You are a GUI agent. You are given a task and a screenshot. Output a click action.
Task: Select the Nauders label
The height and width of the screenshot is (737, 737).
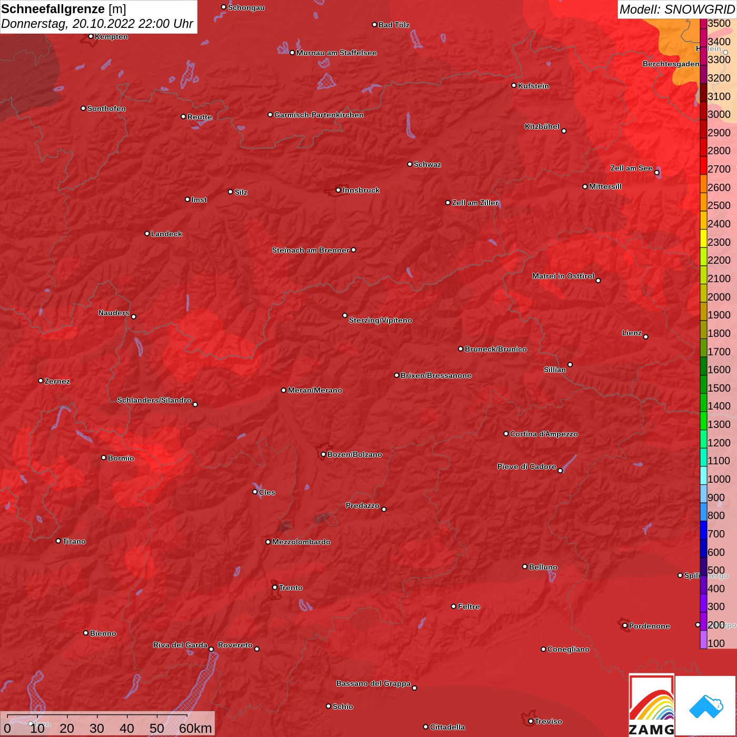[114, 313]
